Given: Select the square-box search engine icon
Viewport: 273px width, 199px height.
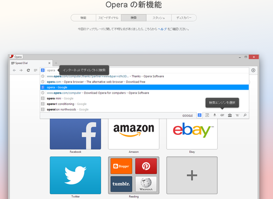Looking at the screenshot, I should pos(207,115).
